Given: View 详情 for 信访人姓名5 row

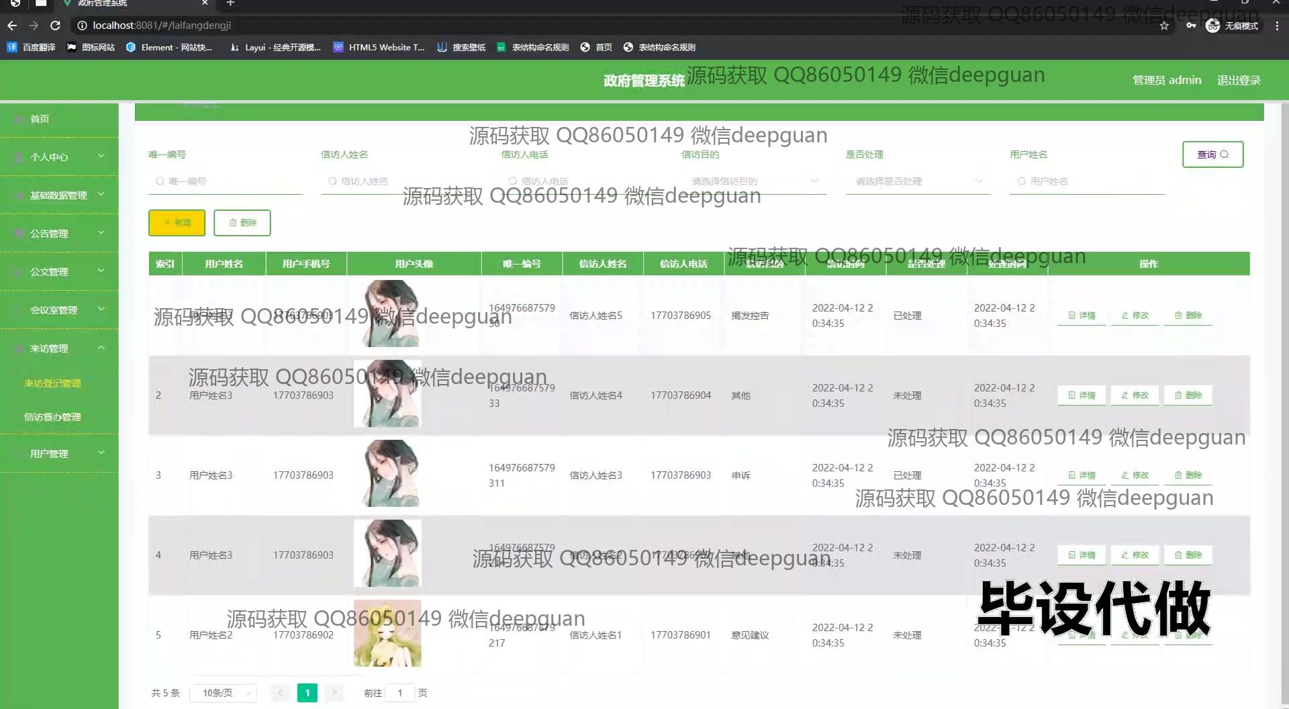Looking at the screenshot, I should (1082, 316).
